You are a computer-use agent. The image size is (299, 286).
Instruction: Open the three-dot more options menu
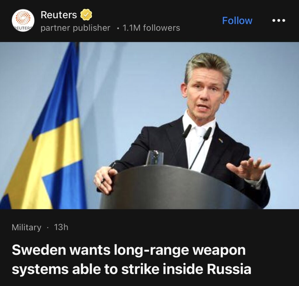tap(279, 20)
